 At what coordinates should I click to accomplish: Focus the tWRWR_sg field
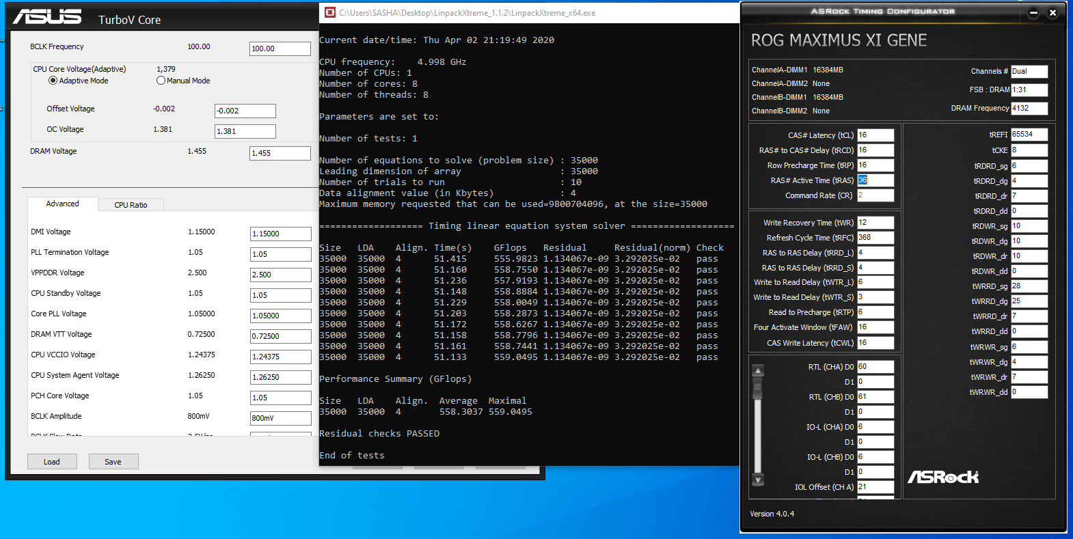coord(1029,347)
